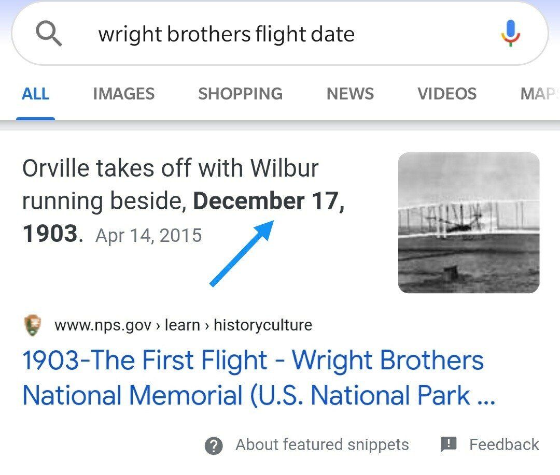Open the Wright flyer photo thumbnail
The width and height of the screenshot is (560, 475).
469,223
